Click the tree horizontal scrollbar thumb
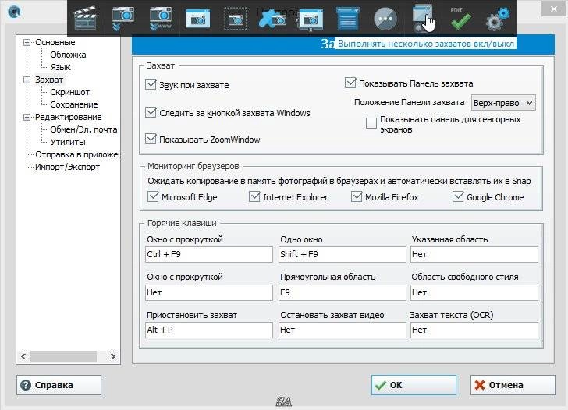The height and width of the screenshot is (410, 568). coord(63,356)
